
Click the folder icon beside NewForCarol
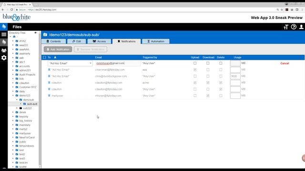point(17,137)
